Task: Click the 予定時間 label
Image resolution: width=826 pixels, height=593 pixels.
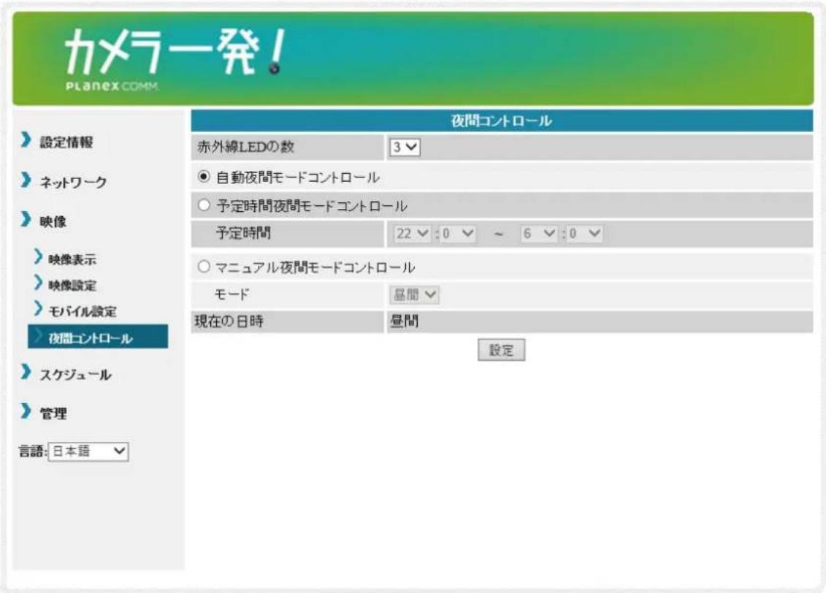Action: (x=243, y=233)
